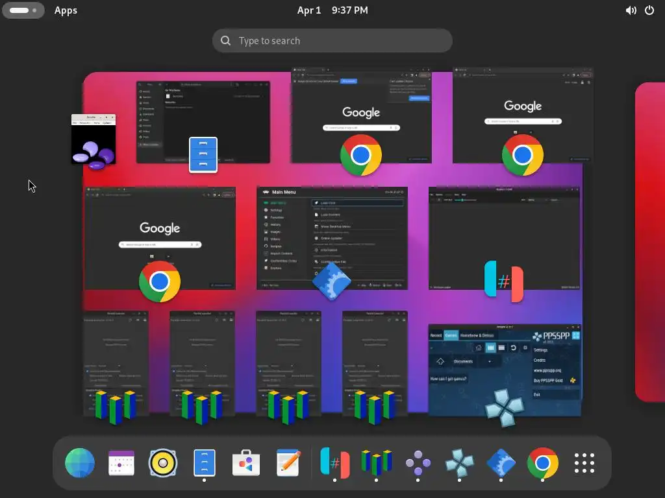Select Online Updater in RetroArch menu

(358, 239)
